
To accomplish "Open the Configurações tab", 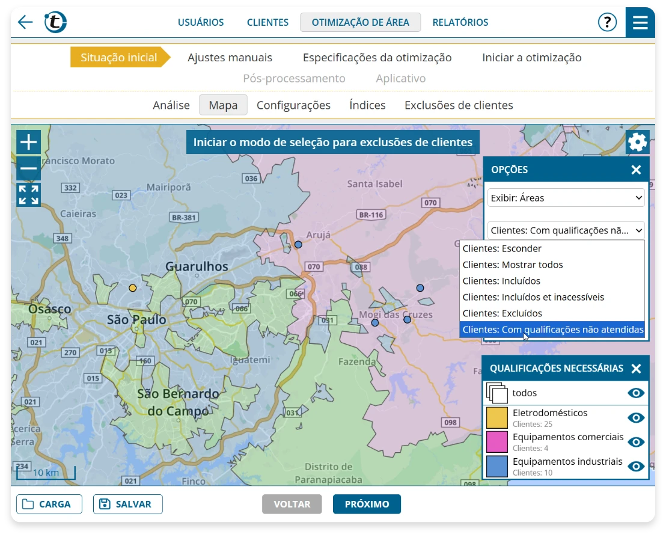I will [293, 105].
